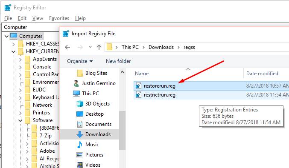Viewport: 289px width, 168px height.
Task: Click the Documents icon in navigation pane
Action: (x=80, y=124)
